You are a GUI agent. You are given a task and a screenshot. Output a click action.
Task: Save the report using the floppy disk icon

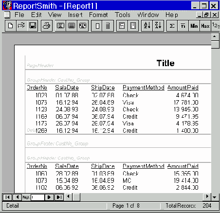pyautogui.click(x=33, y=26)
